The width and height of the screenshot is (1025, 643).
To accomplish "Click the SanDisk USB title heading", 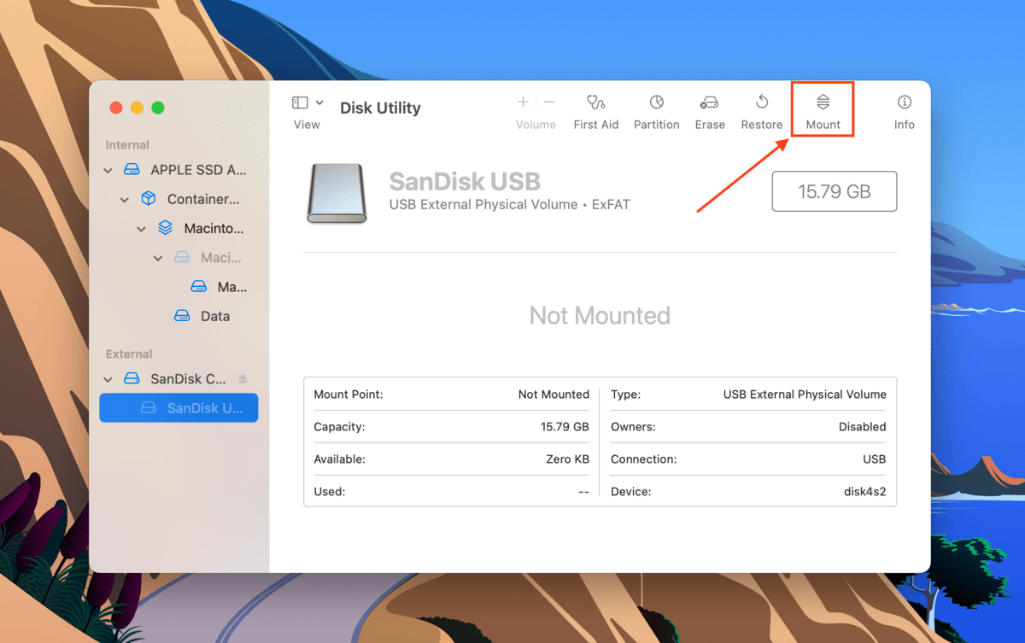I will 465,182.
